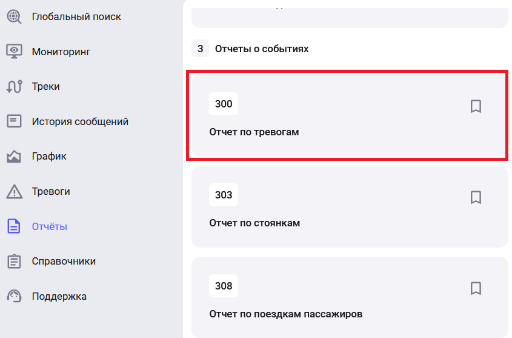Go to the Справочники section
The image size is (512, 338).
(64, 262)
